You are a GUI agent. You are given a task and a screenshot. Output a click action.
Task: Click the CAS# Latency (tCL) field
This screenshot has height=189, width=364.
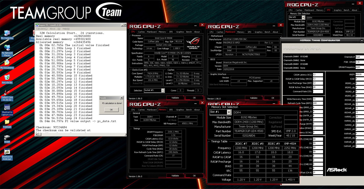[318, 75]
